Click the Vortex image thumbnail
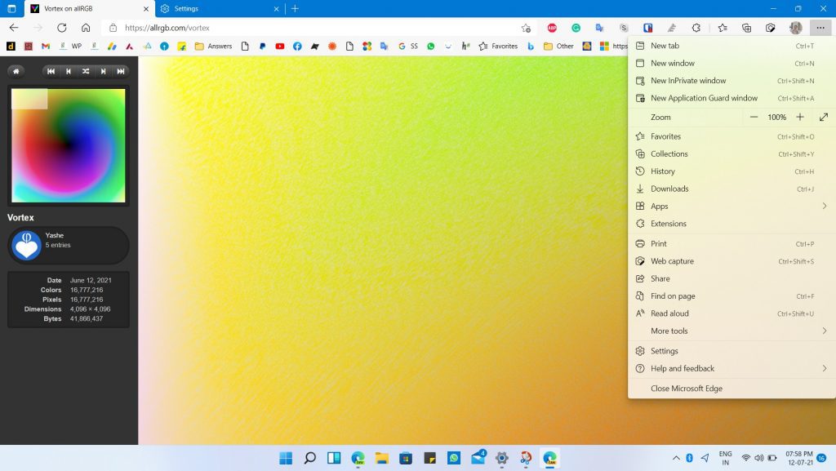This screenshot has width=836, height=471. tap(68, 145)
